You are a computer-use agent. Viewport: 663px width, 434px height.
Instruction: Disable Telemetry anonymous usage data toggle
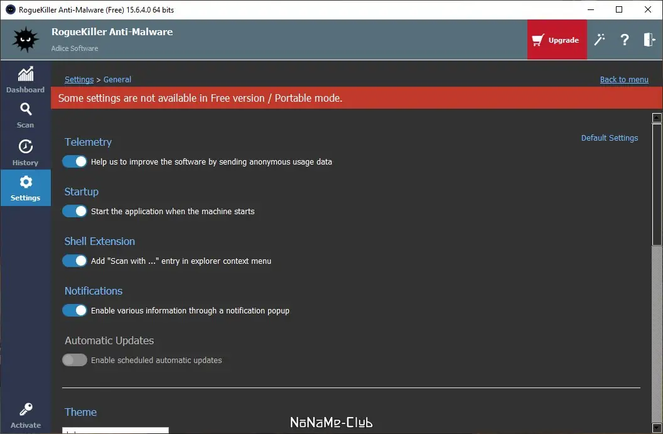75,161
